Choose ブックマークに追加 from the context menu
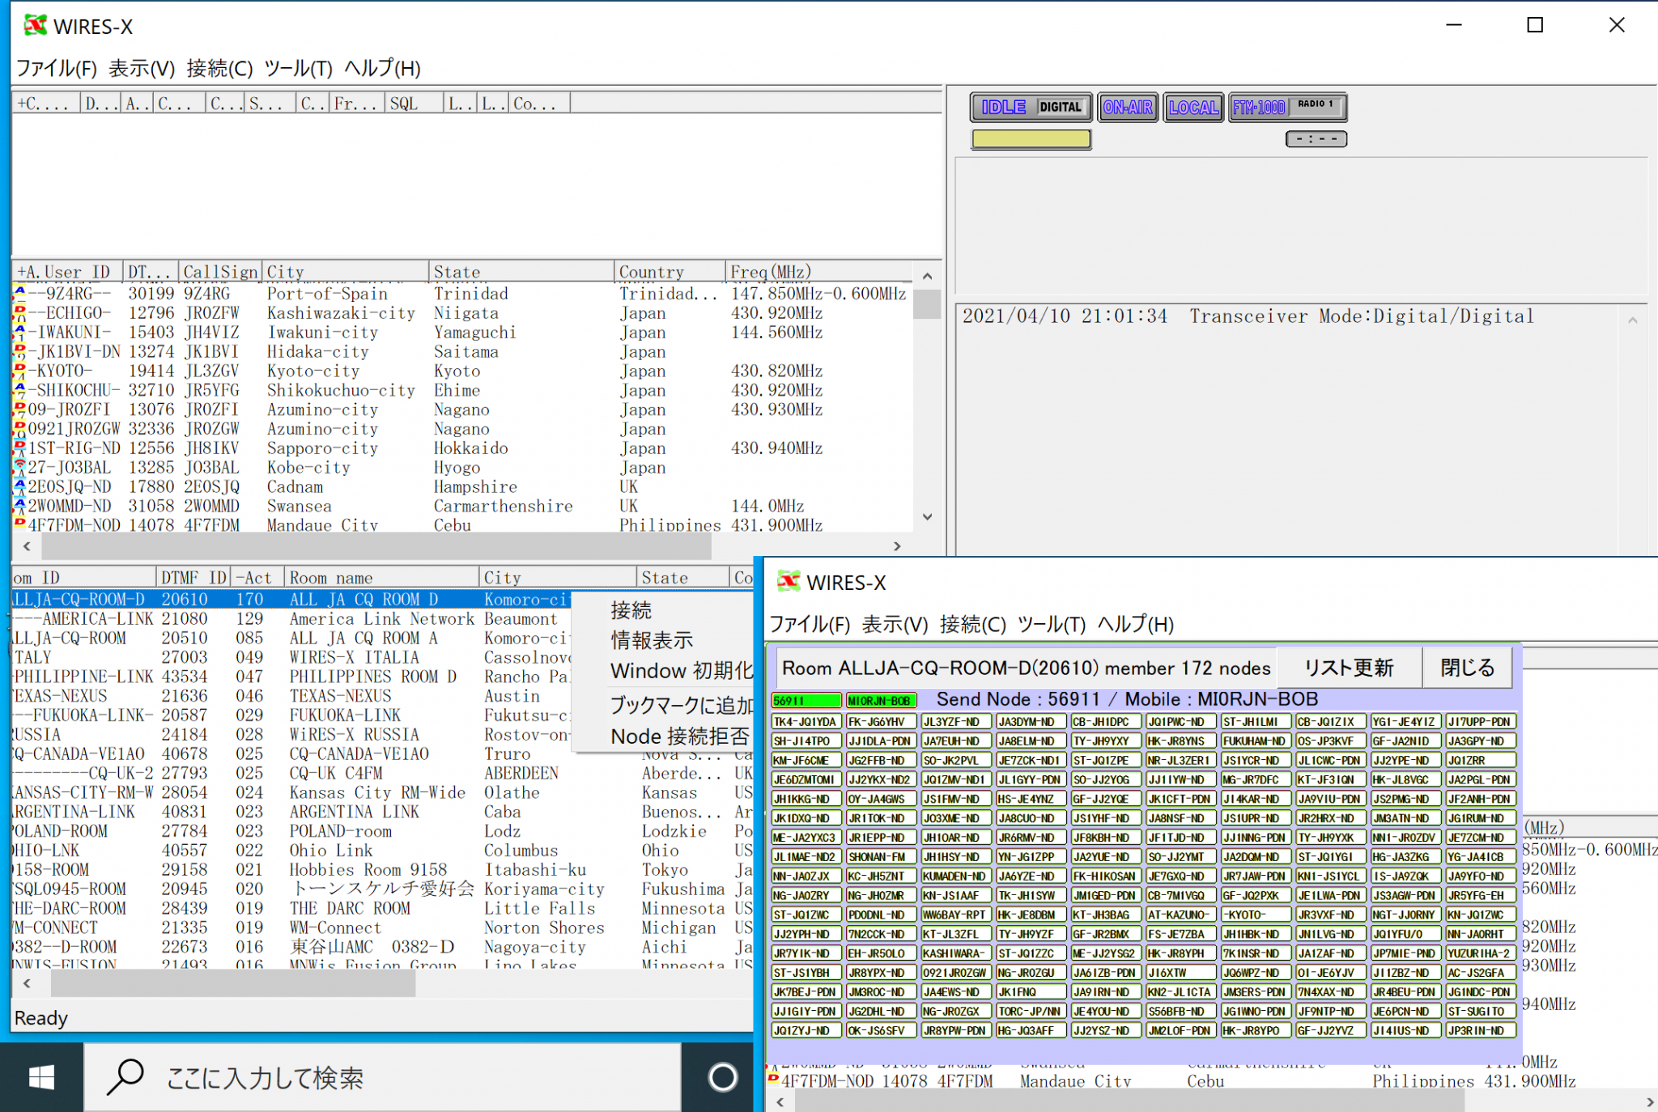The width and height of the screenshot is (1658, 1112). (681, 704)
